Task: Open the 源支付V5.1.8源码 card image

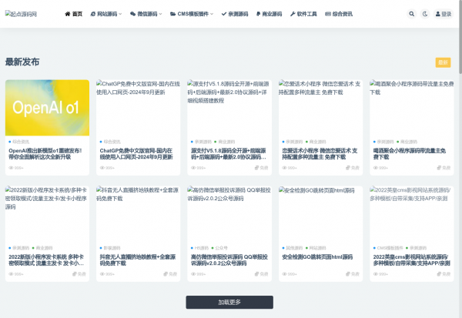Action: click(x=229, y=108)
